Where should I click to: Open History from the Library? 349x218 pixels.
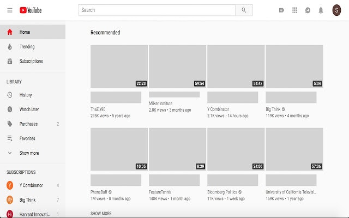coord(33,95)
